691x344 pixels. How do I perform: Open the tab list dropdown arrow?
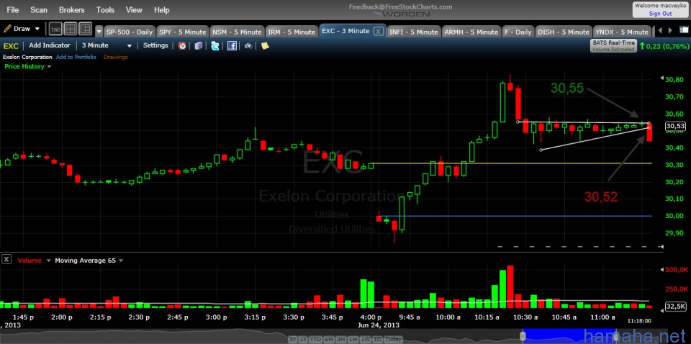coord(99,32)
